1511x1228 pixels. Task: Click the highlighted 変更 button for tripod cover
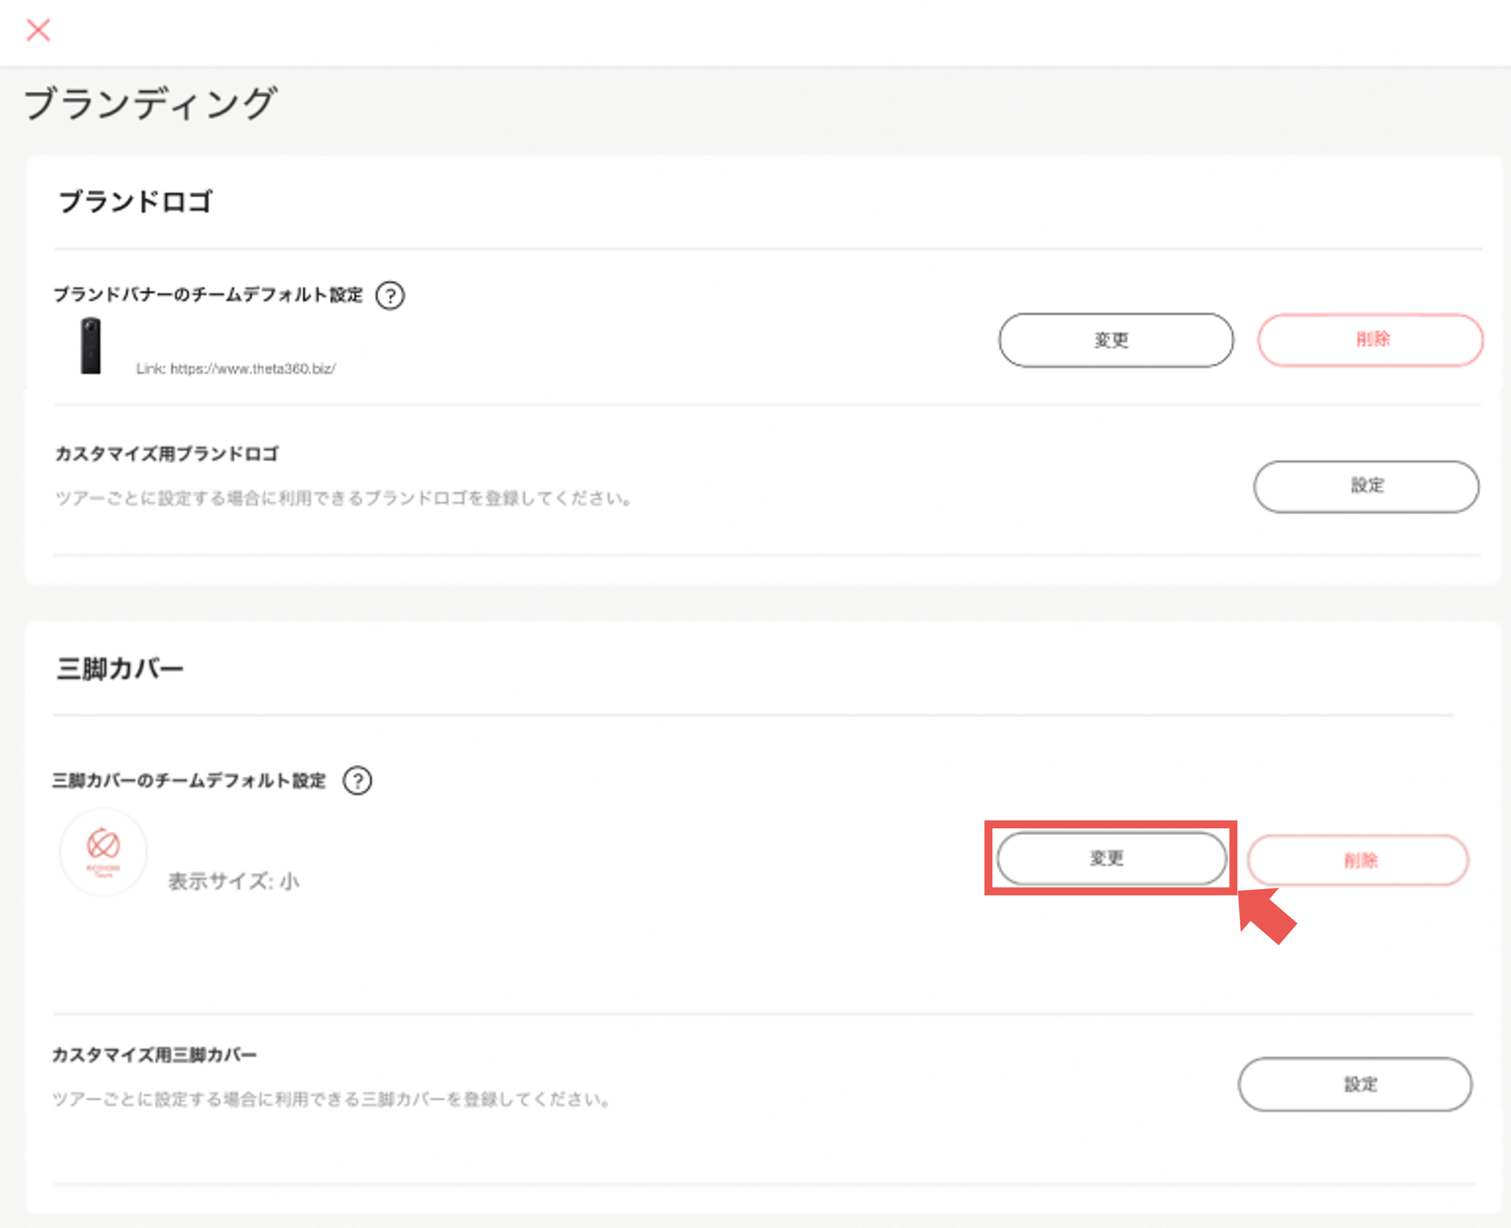point(1111,858)
